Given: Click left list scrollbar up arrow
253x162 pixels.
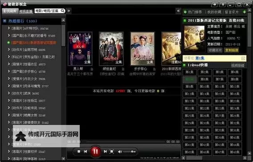Looking at the screenshot, I should pyautogui.click(x=63, y=21).
